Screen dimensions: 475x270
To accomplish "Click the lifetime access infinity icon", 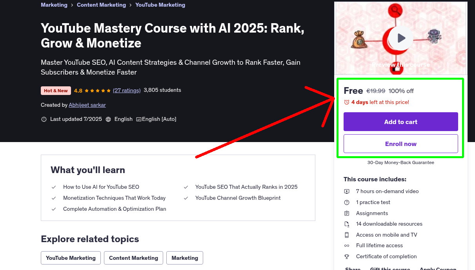I will pos(347,246).
